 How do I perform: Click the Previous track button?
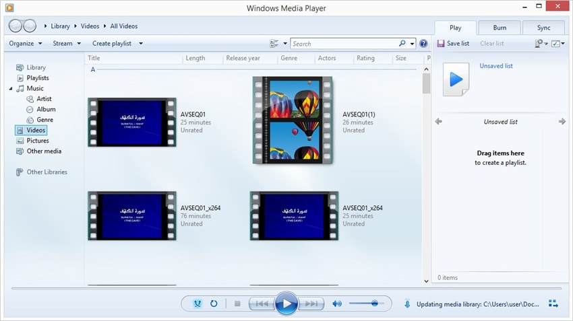(x=262, y=304)
